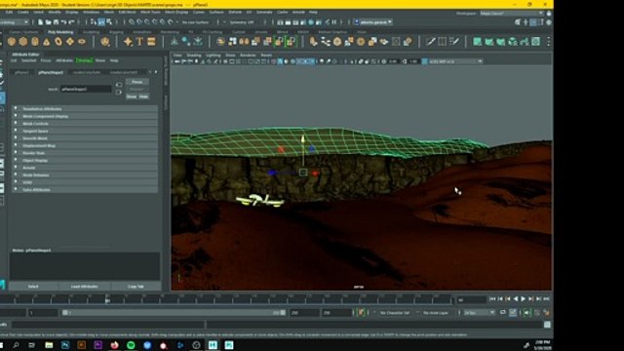Click the star-shaped Super Shapes shelf icon

tap(128, 41)
